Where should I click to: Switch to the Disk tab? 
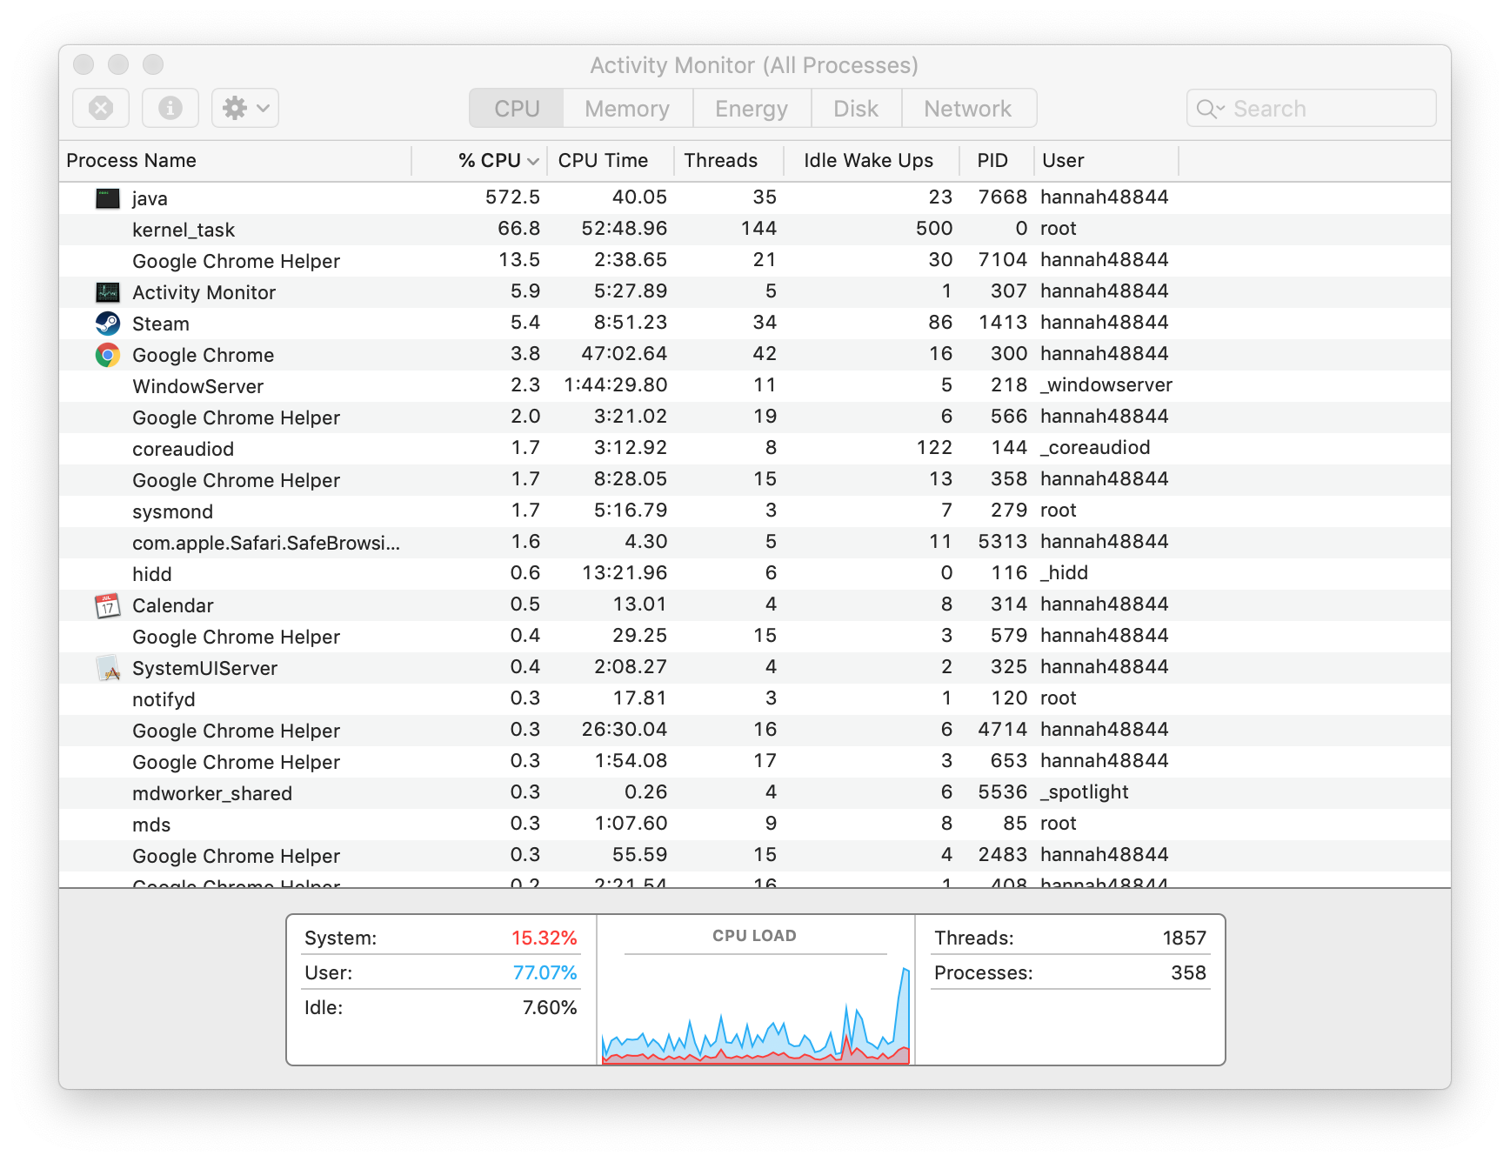coord(856,109)
